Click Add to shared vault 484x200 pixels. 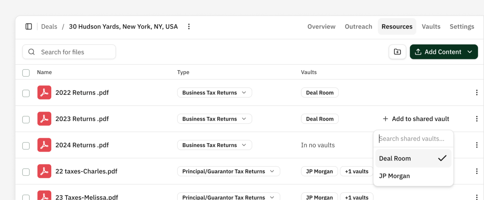(x=416, y=119)
